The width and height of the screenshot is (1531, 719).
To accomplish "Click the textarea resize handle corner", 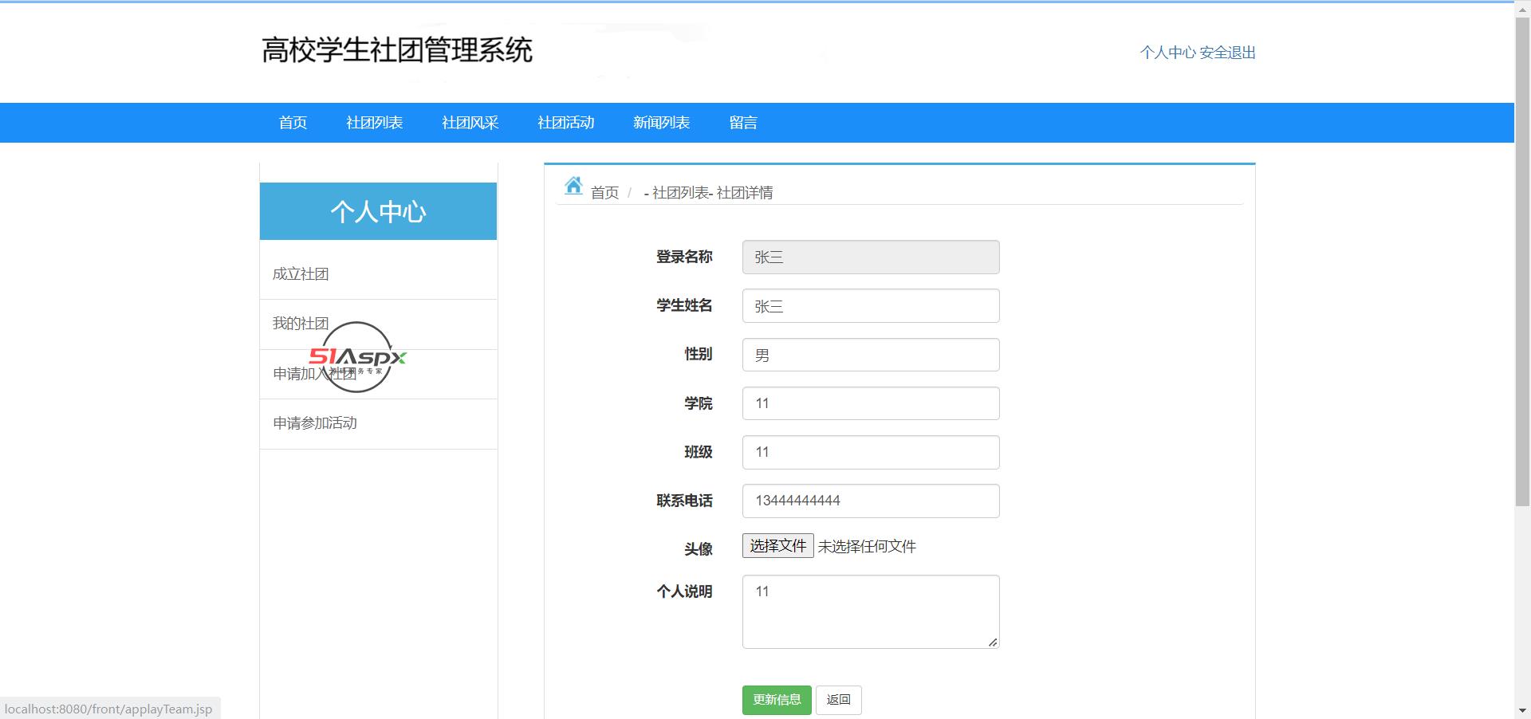I will (x=993, y=642).
